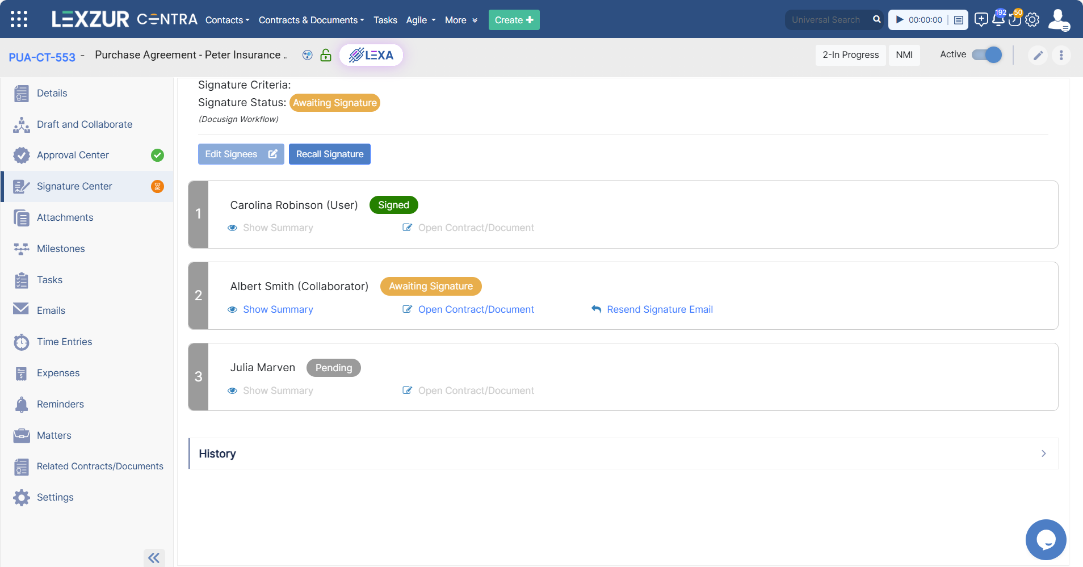Viewport: 1083px width, 567px height.
Task: Click the Recall Signature button
Action: pyautogui.click(x=329, y=154)
